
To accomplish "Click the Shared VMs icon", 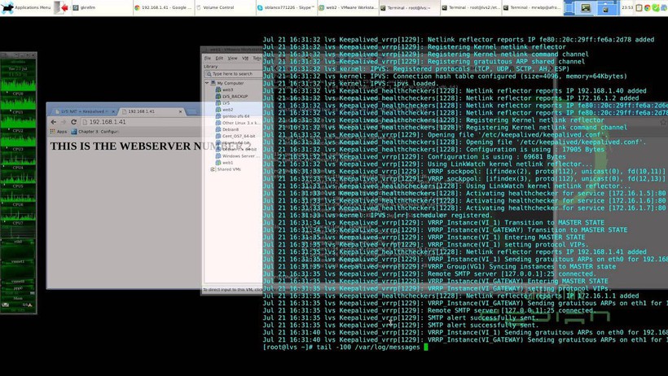I will coord(213,169).
